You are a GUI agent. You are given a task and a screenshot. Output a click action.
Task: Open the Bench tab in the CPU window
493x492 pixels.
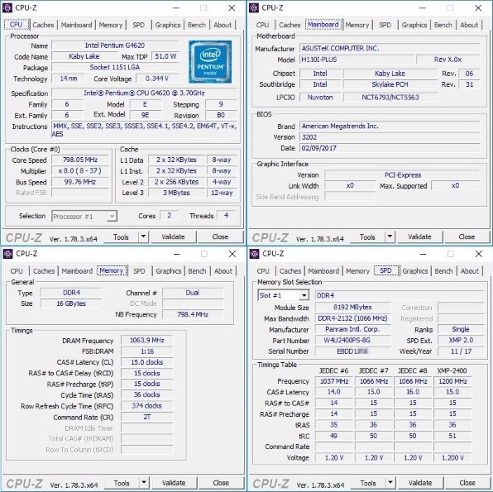[197, 25]
